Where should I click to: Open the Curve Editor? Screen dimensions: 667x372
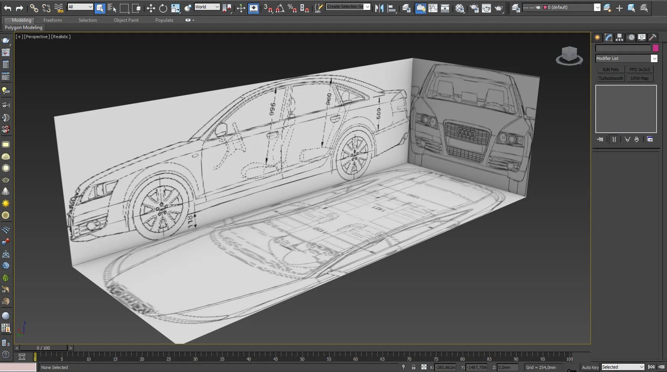(433, 8)
